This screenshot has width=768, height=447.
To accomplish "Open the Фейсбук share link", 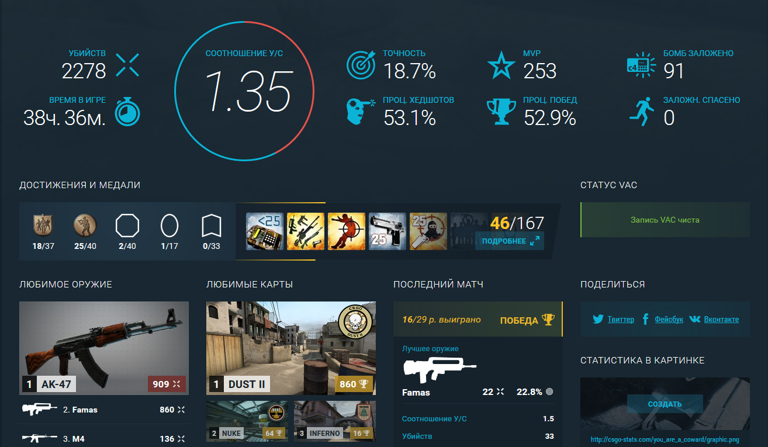I will tap(669, 320).
